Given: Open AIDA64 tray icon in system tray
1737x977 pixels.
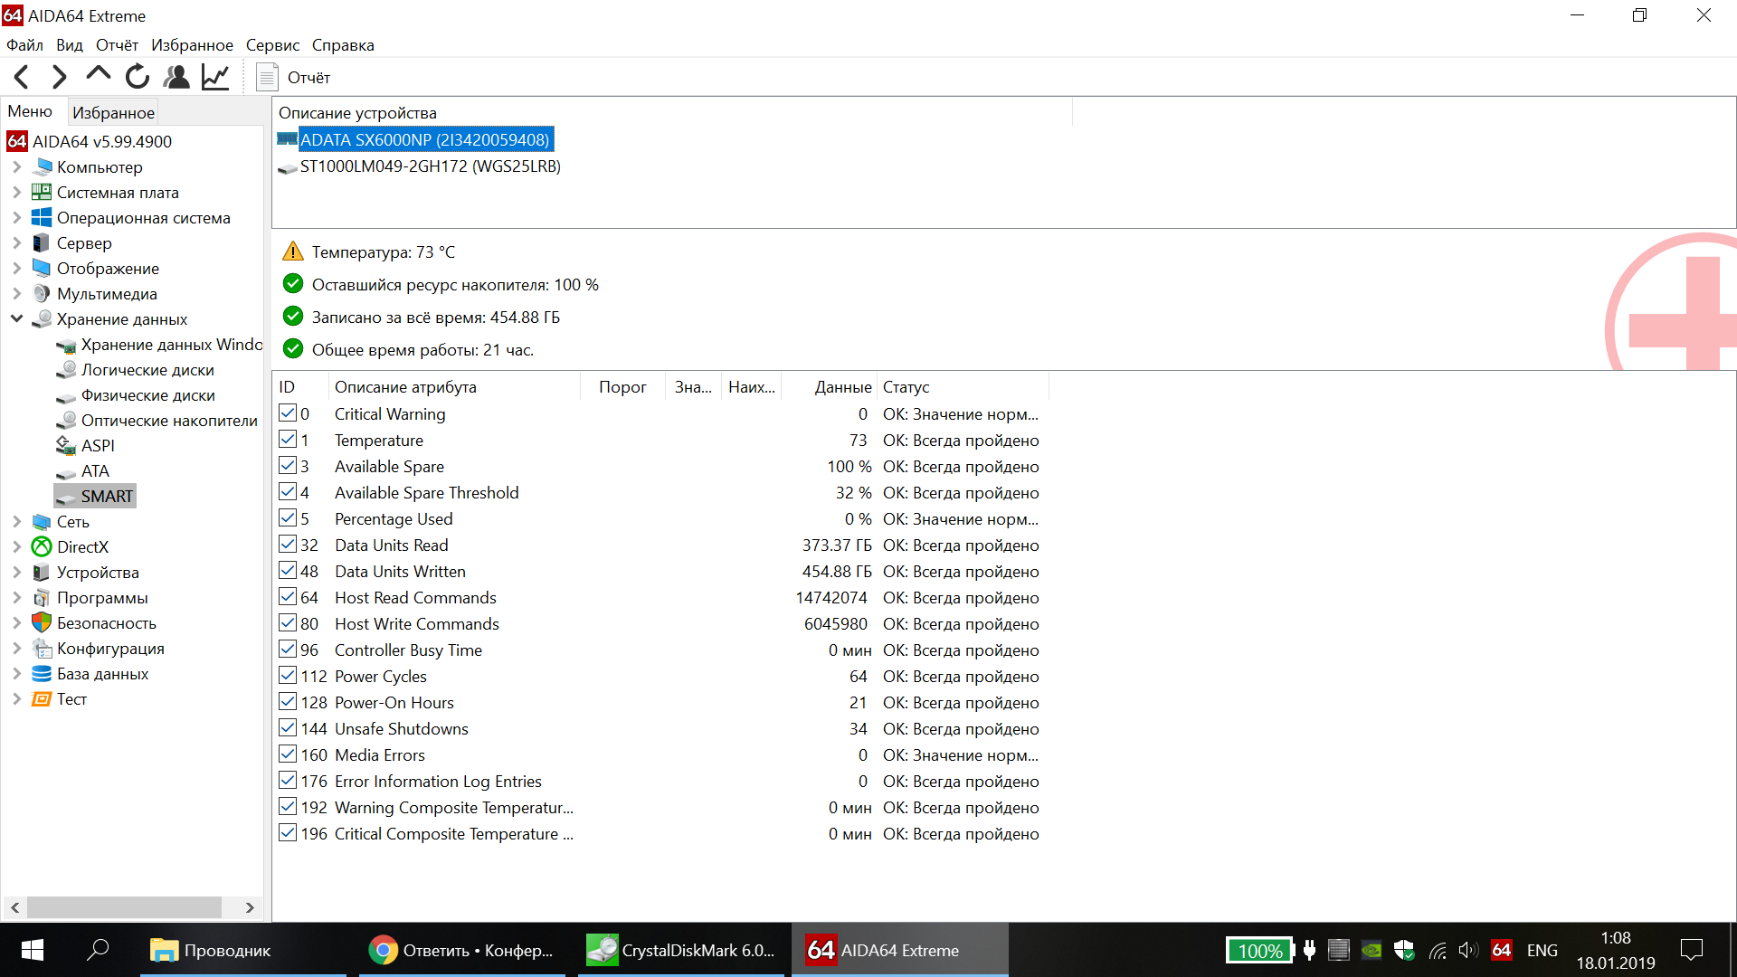Looking at the screenshot, I should (x=1502, y=950).
